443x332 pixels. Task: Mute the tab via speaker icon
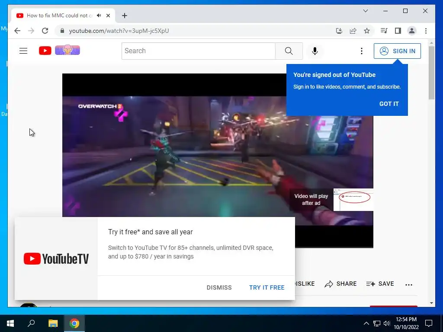tap(99, 16)
